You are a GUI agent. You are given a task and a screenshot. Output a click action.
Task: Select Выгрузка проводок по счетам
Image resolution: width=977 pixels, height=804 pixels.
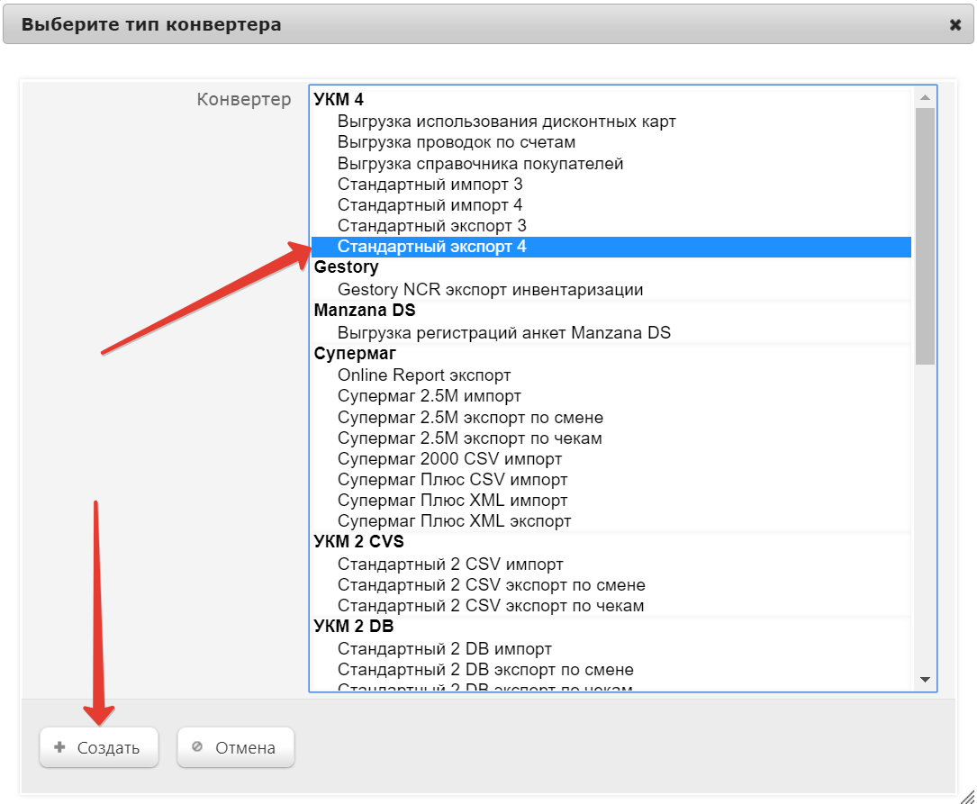(611, 142)
